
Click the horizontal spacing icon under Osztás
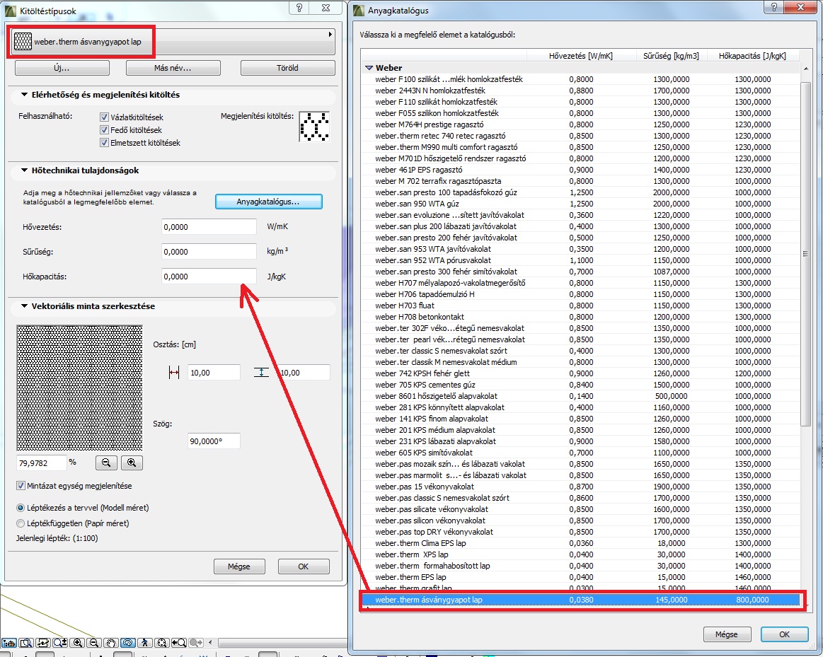(174, 373)
